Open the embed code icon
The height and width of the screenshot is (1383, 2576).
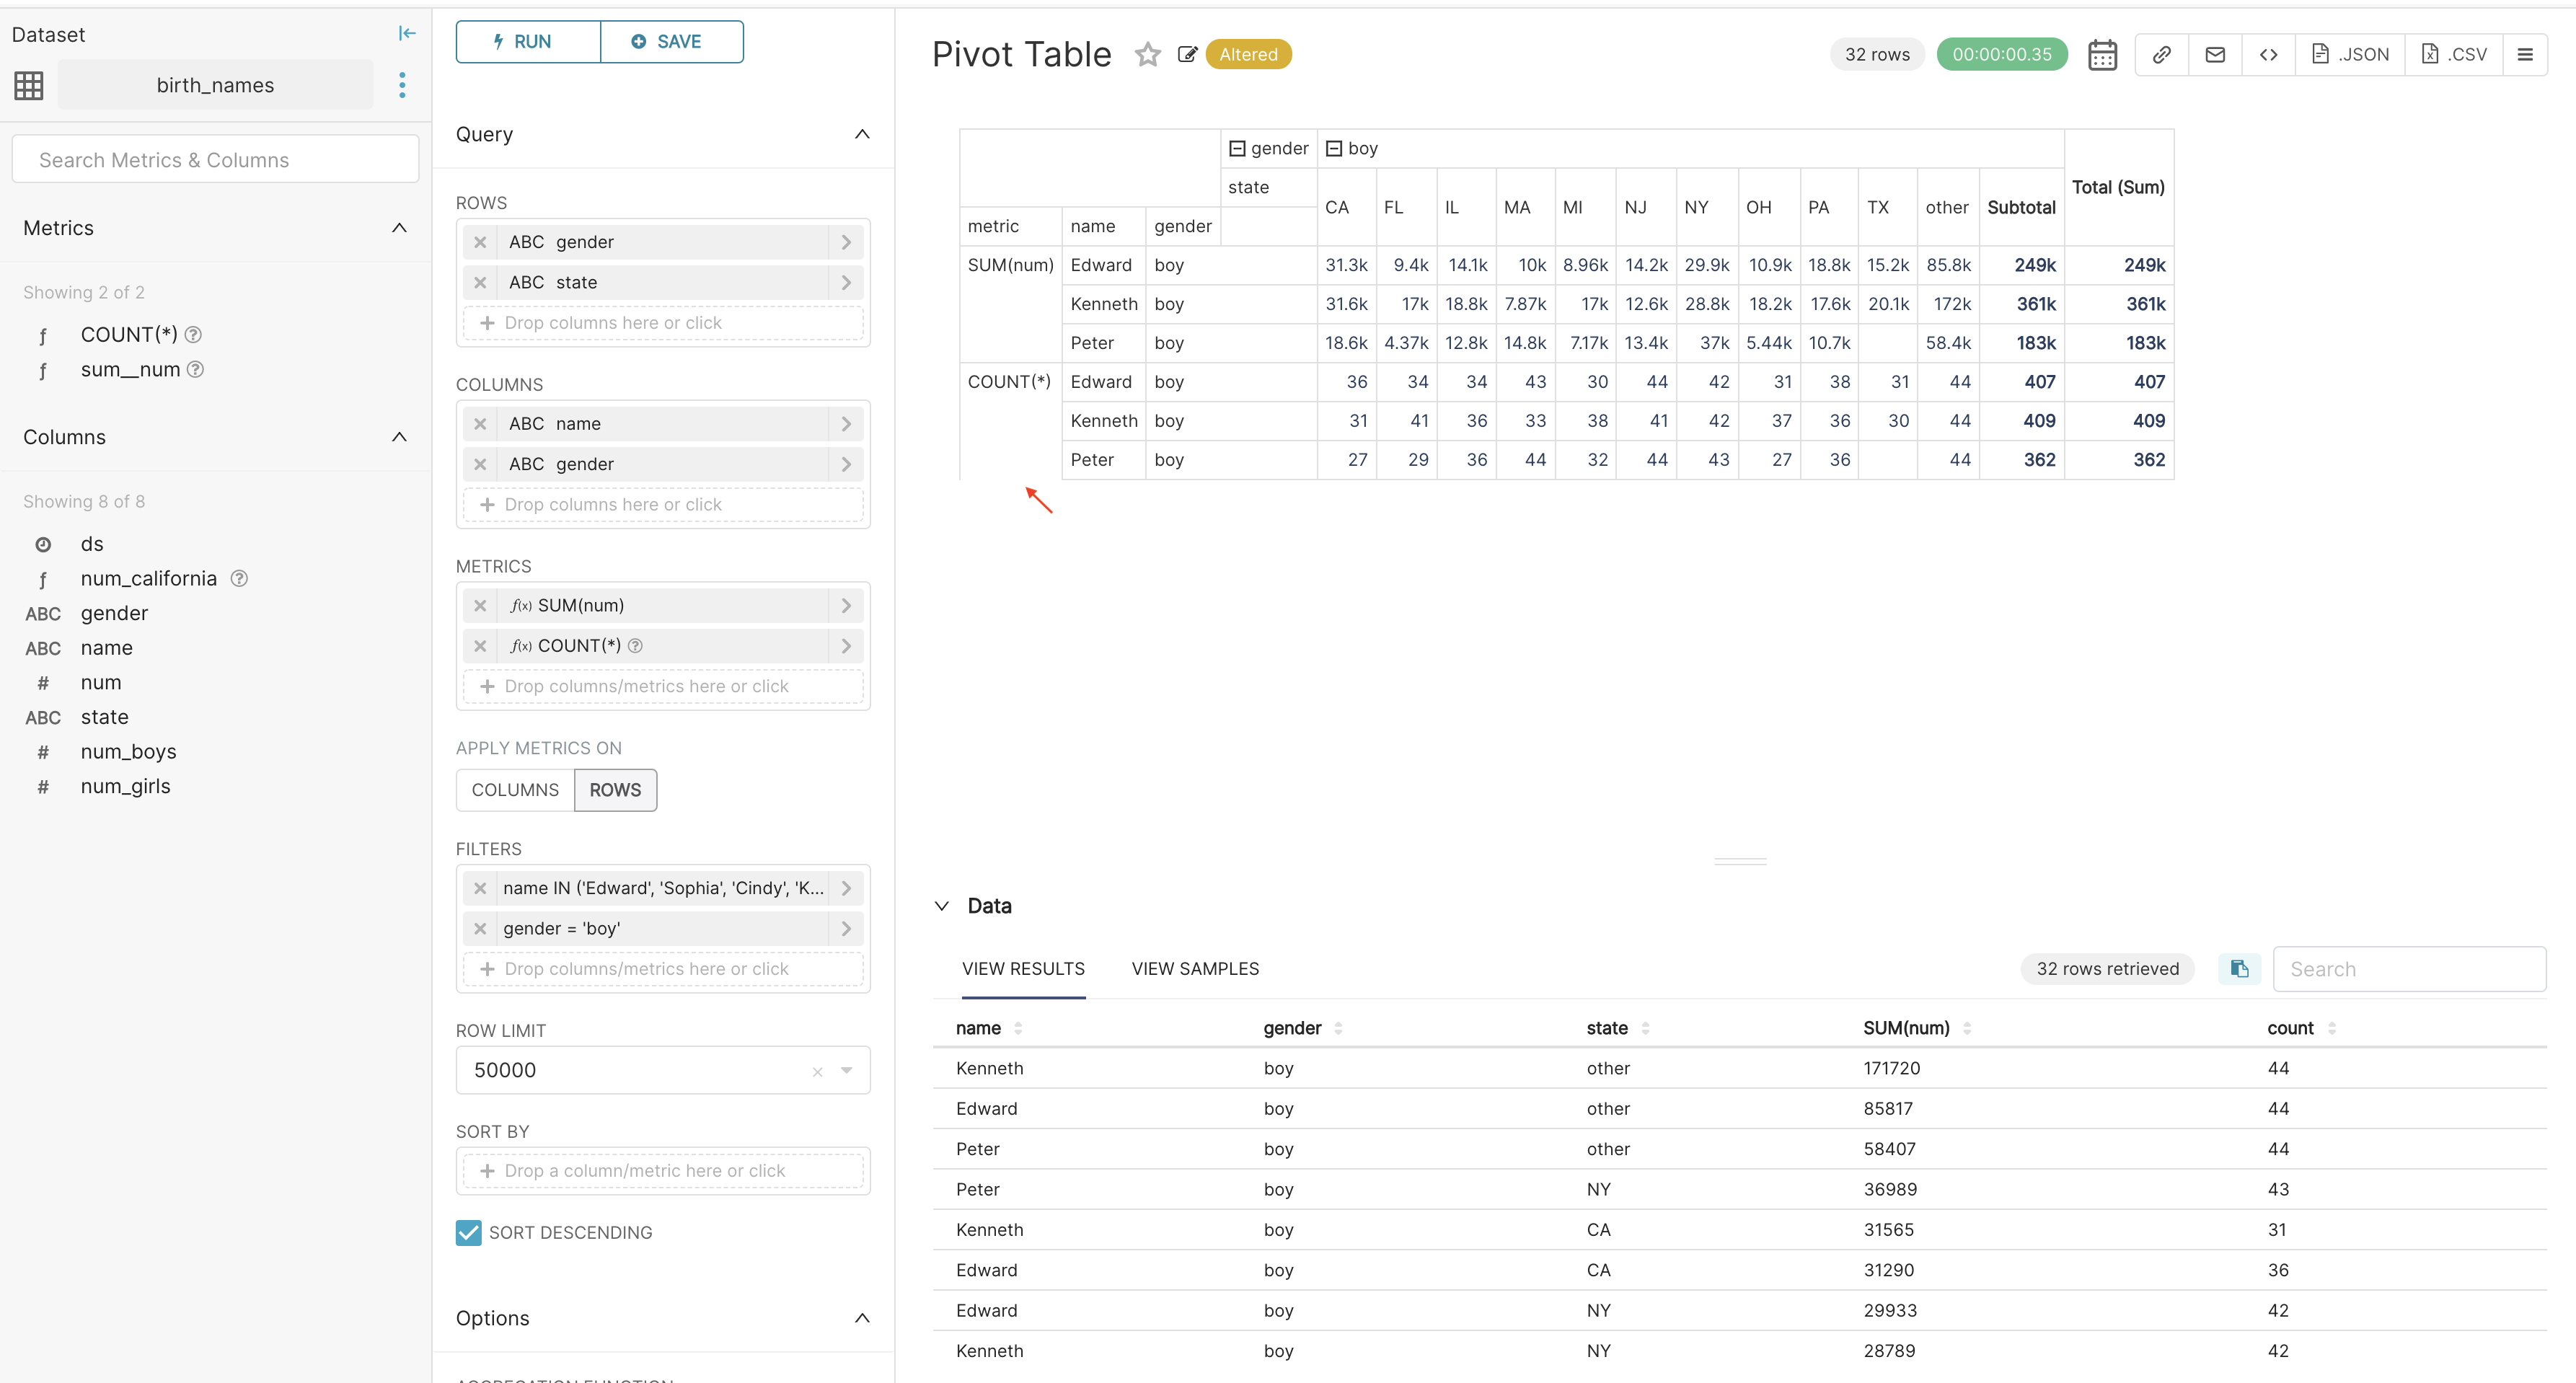coord(2269,54)
